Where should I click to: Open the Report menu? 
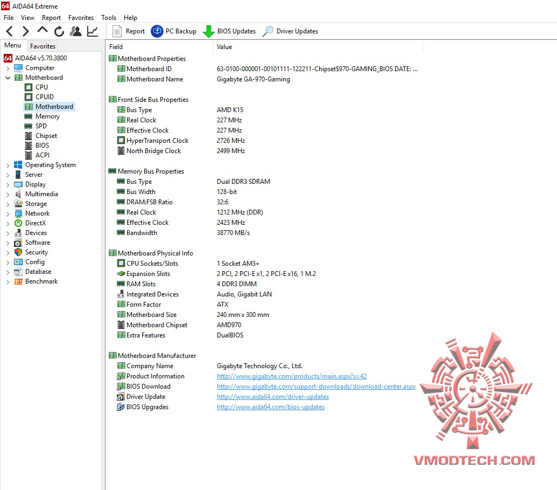tap(51, 17)
